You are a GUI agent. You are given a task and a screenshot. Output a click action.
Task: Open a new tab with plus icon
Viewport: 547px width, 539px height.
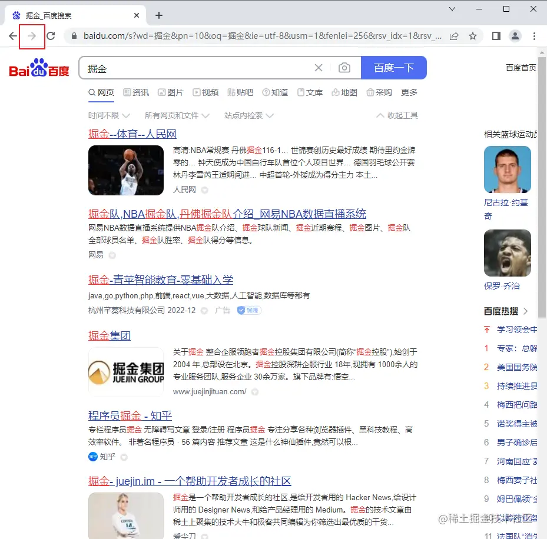coord(159,15)
